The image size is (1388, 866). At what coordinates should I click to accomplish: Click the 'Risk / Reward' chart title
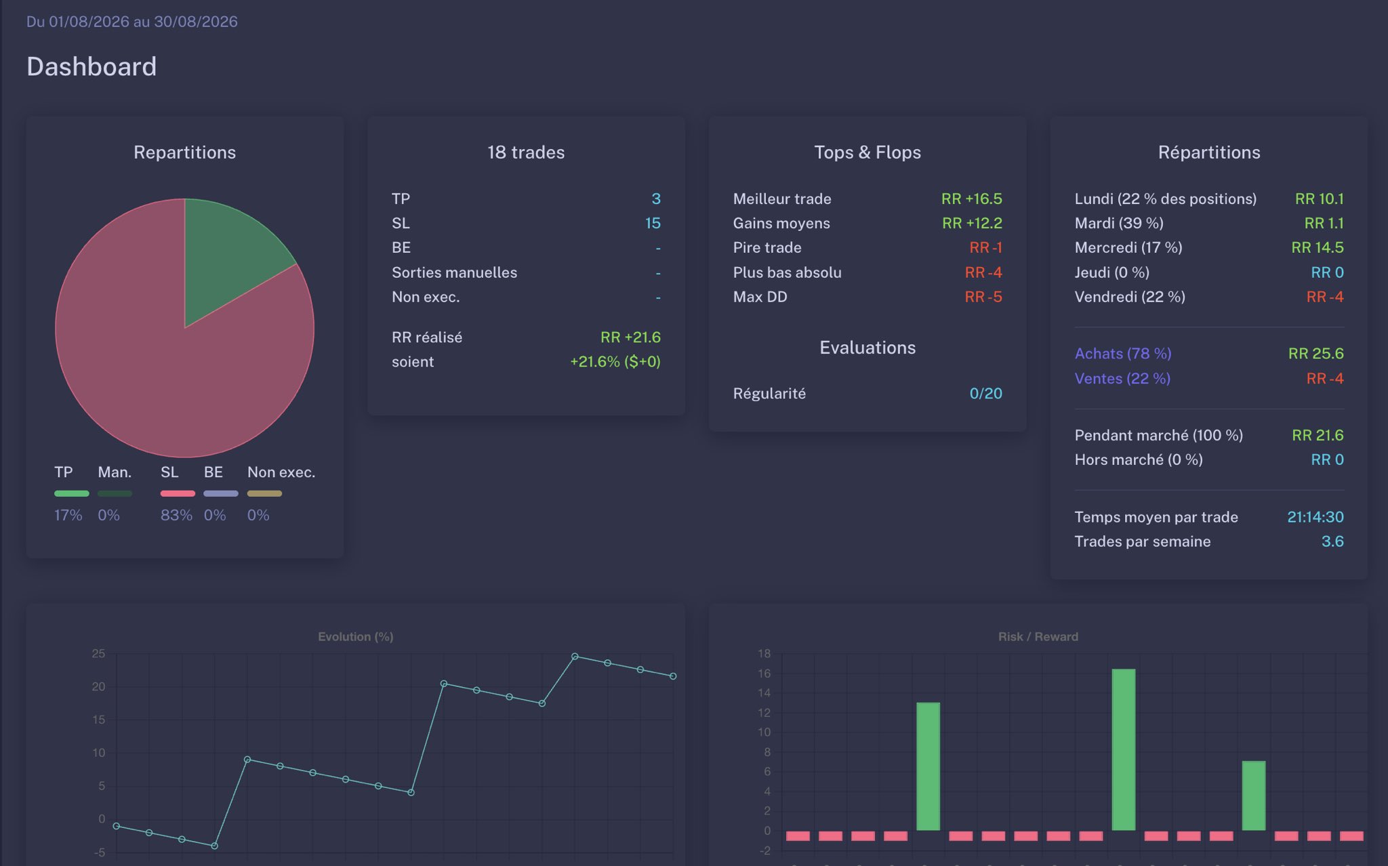pos(1038,637)
